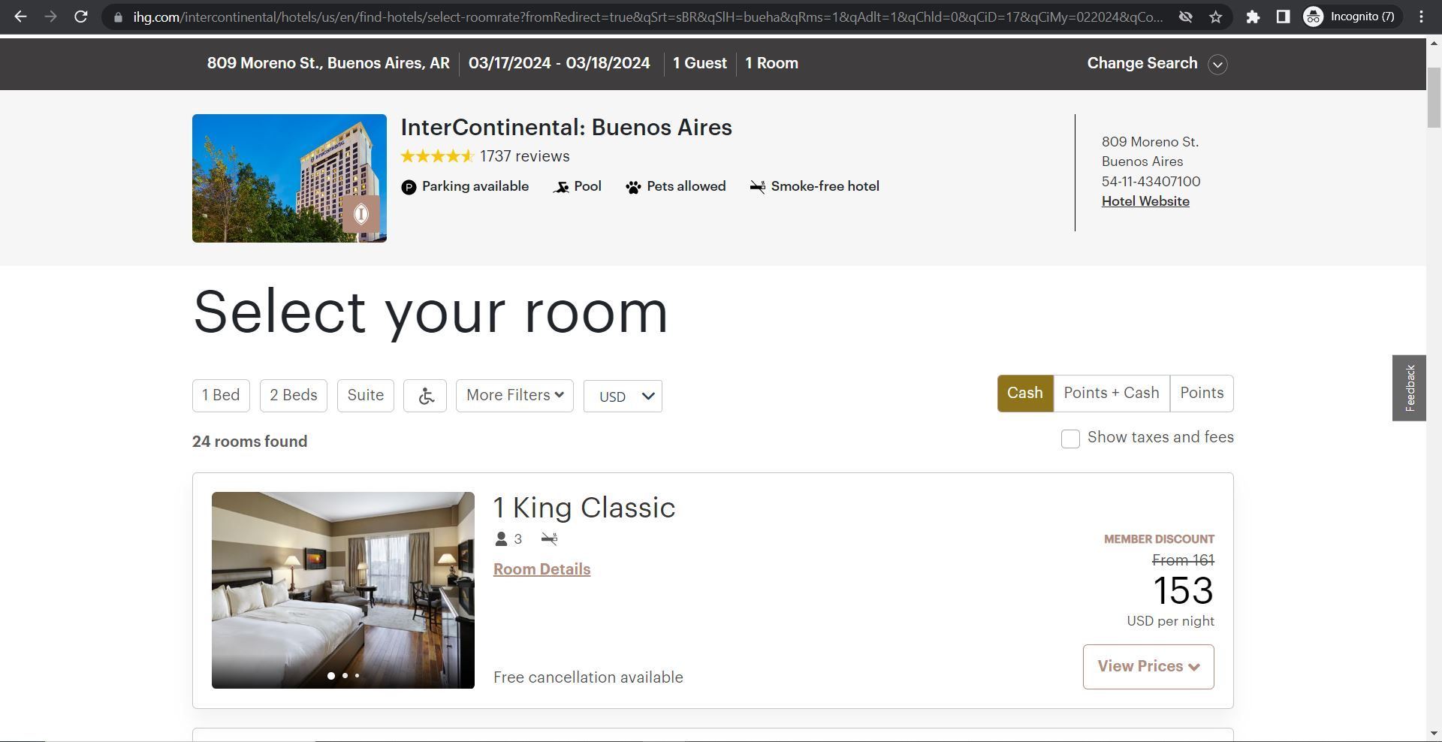The height and width of the screenshot is (742, 1442).
Task: Open the Room Details link
Action: click(x=542, y=569)
